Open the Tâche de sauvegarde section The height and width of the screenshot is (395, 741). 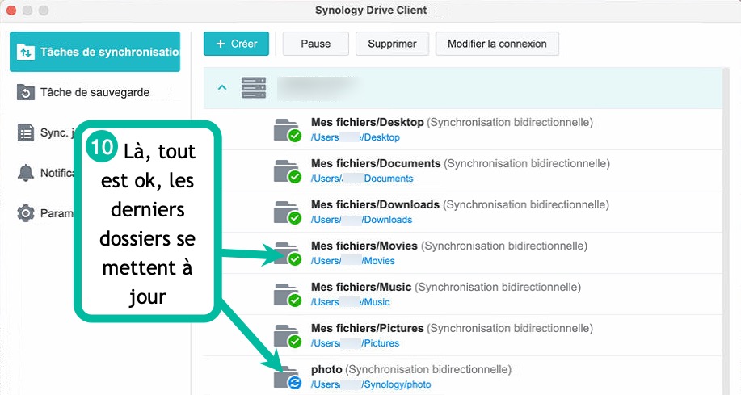tap(94, 92)
